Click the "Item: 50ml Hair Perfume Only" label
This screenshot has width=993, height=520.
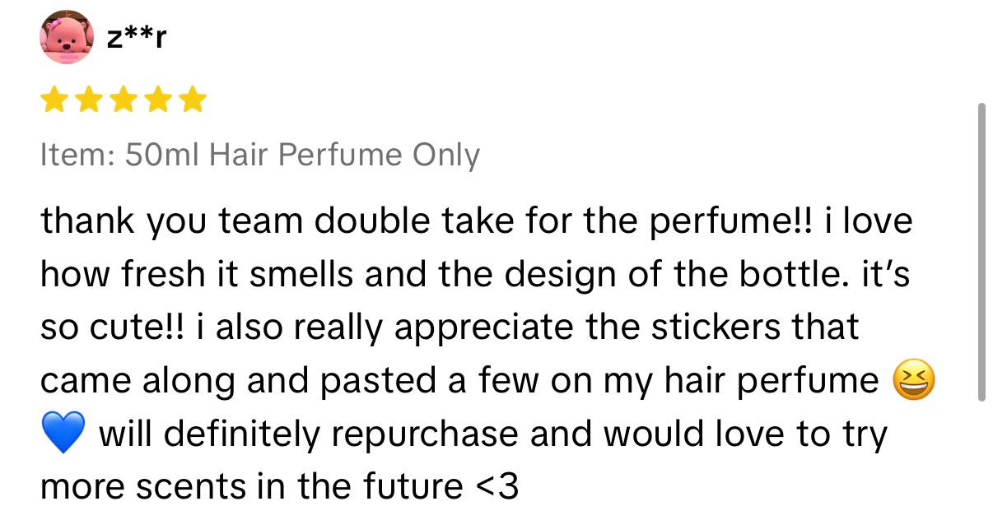259,155
